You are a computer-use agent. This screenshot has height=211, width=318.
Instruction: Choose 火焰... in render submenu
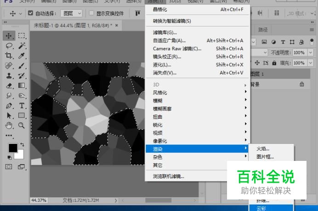(x=271, y=149)
